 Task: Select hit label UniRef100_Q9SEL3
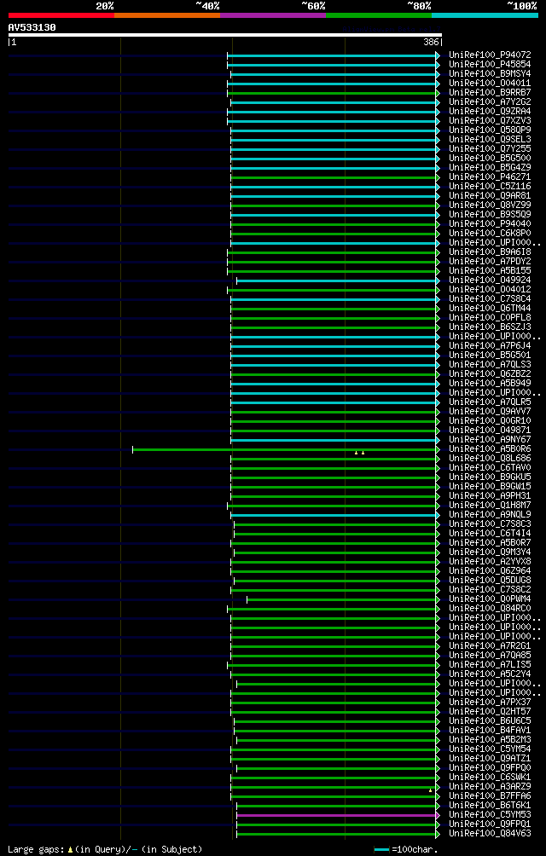(x=490, y=140)
